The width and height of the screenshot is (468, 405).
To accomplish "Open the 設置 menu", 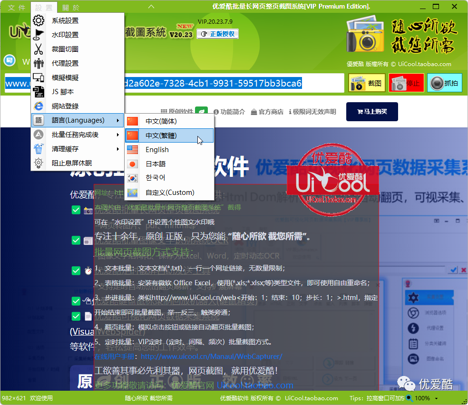I will coord(44,8).
